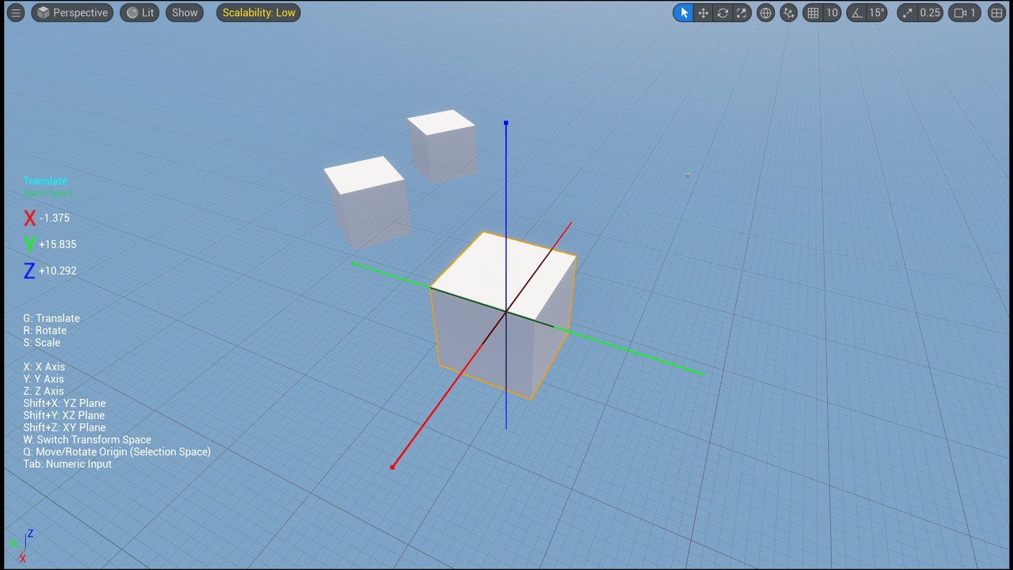This screenshot has height=570, width=1013.
Task: Open the Show flags menu
Action: 184,13
